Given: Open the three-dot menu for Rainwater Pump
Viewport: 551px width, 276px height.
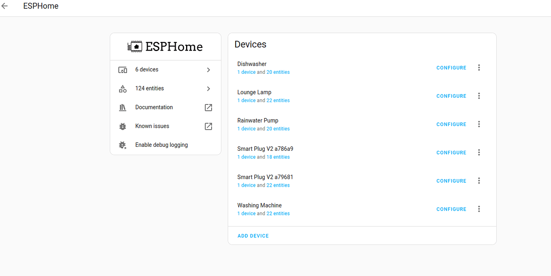Looking at the screenshot, I should click(x=479, y=124).
